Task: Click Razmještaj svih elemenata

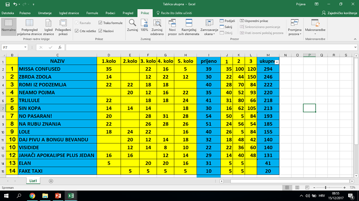Action: pyautogui.click(x=190, y=26)
